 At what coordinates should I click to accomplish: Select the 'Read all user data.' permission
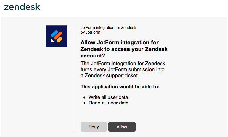[109, 103]
